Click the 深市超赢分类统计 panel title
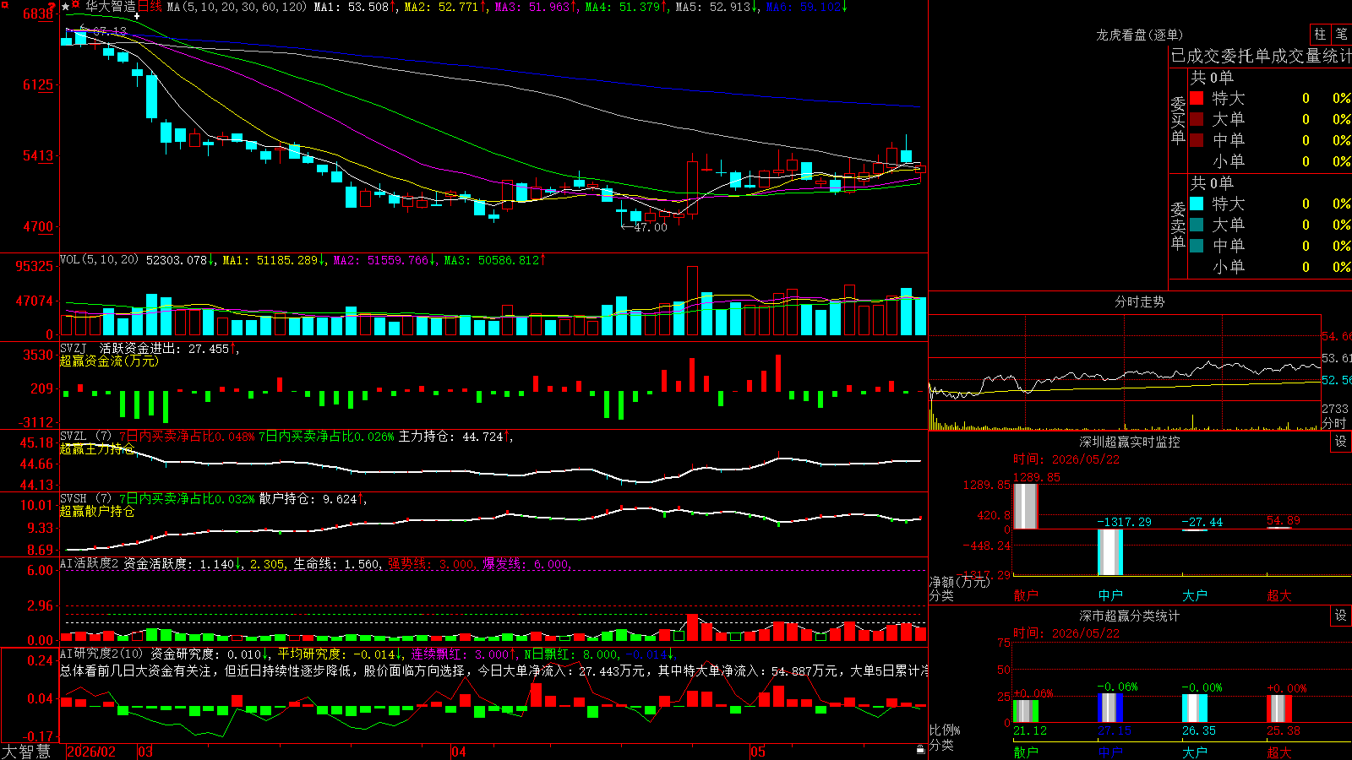Viewport: 1352px width, 760px height. (1130, 616)
